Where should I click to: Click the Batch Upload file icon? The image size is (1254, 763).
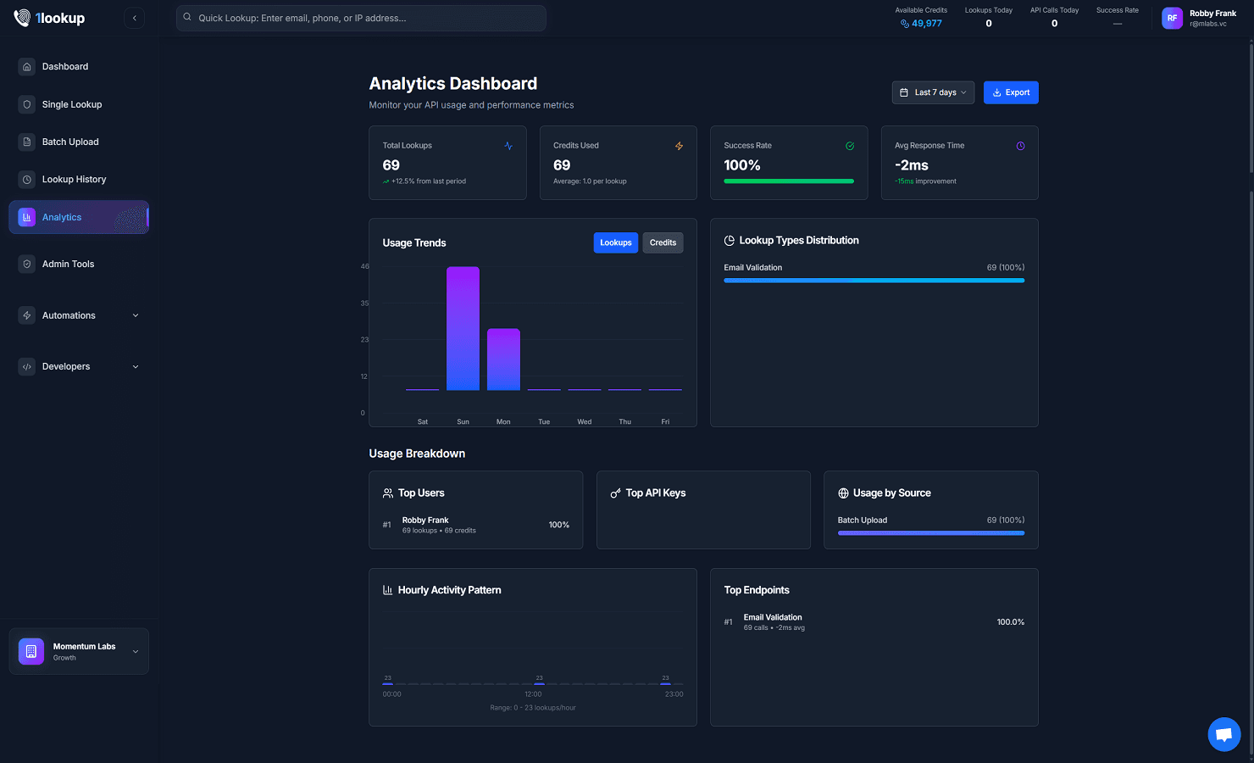point(27,142)
